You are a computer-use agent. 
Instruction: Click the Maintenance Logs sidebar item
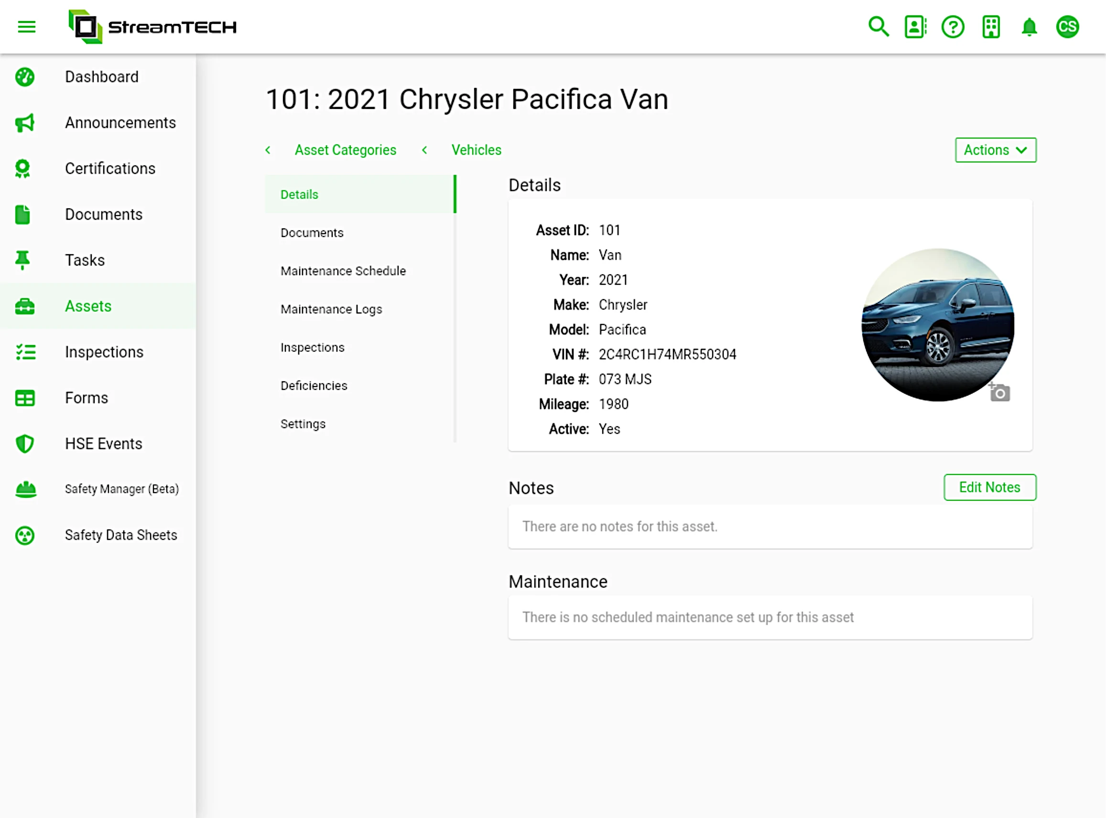pyautogui.click(x=331, y=309)
